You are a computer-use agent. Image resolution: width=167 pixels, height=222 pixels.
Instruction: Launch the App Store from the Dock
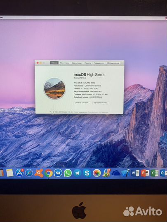[x=19, y=173]
